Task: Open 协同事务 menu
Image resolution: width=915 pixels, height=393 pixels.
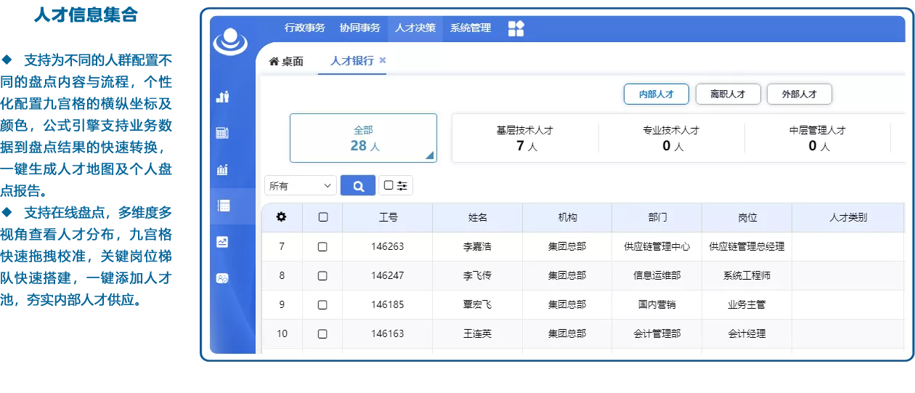Action: (360, 28)
